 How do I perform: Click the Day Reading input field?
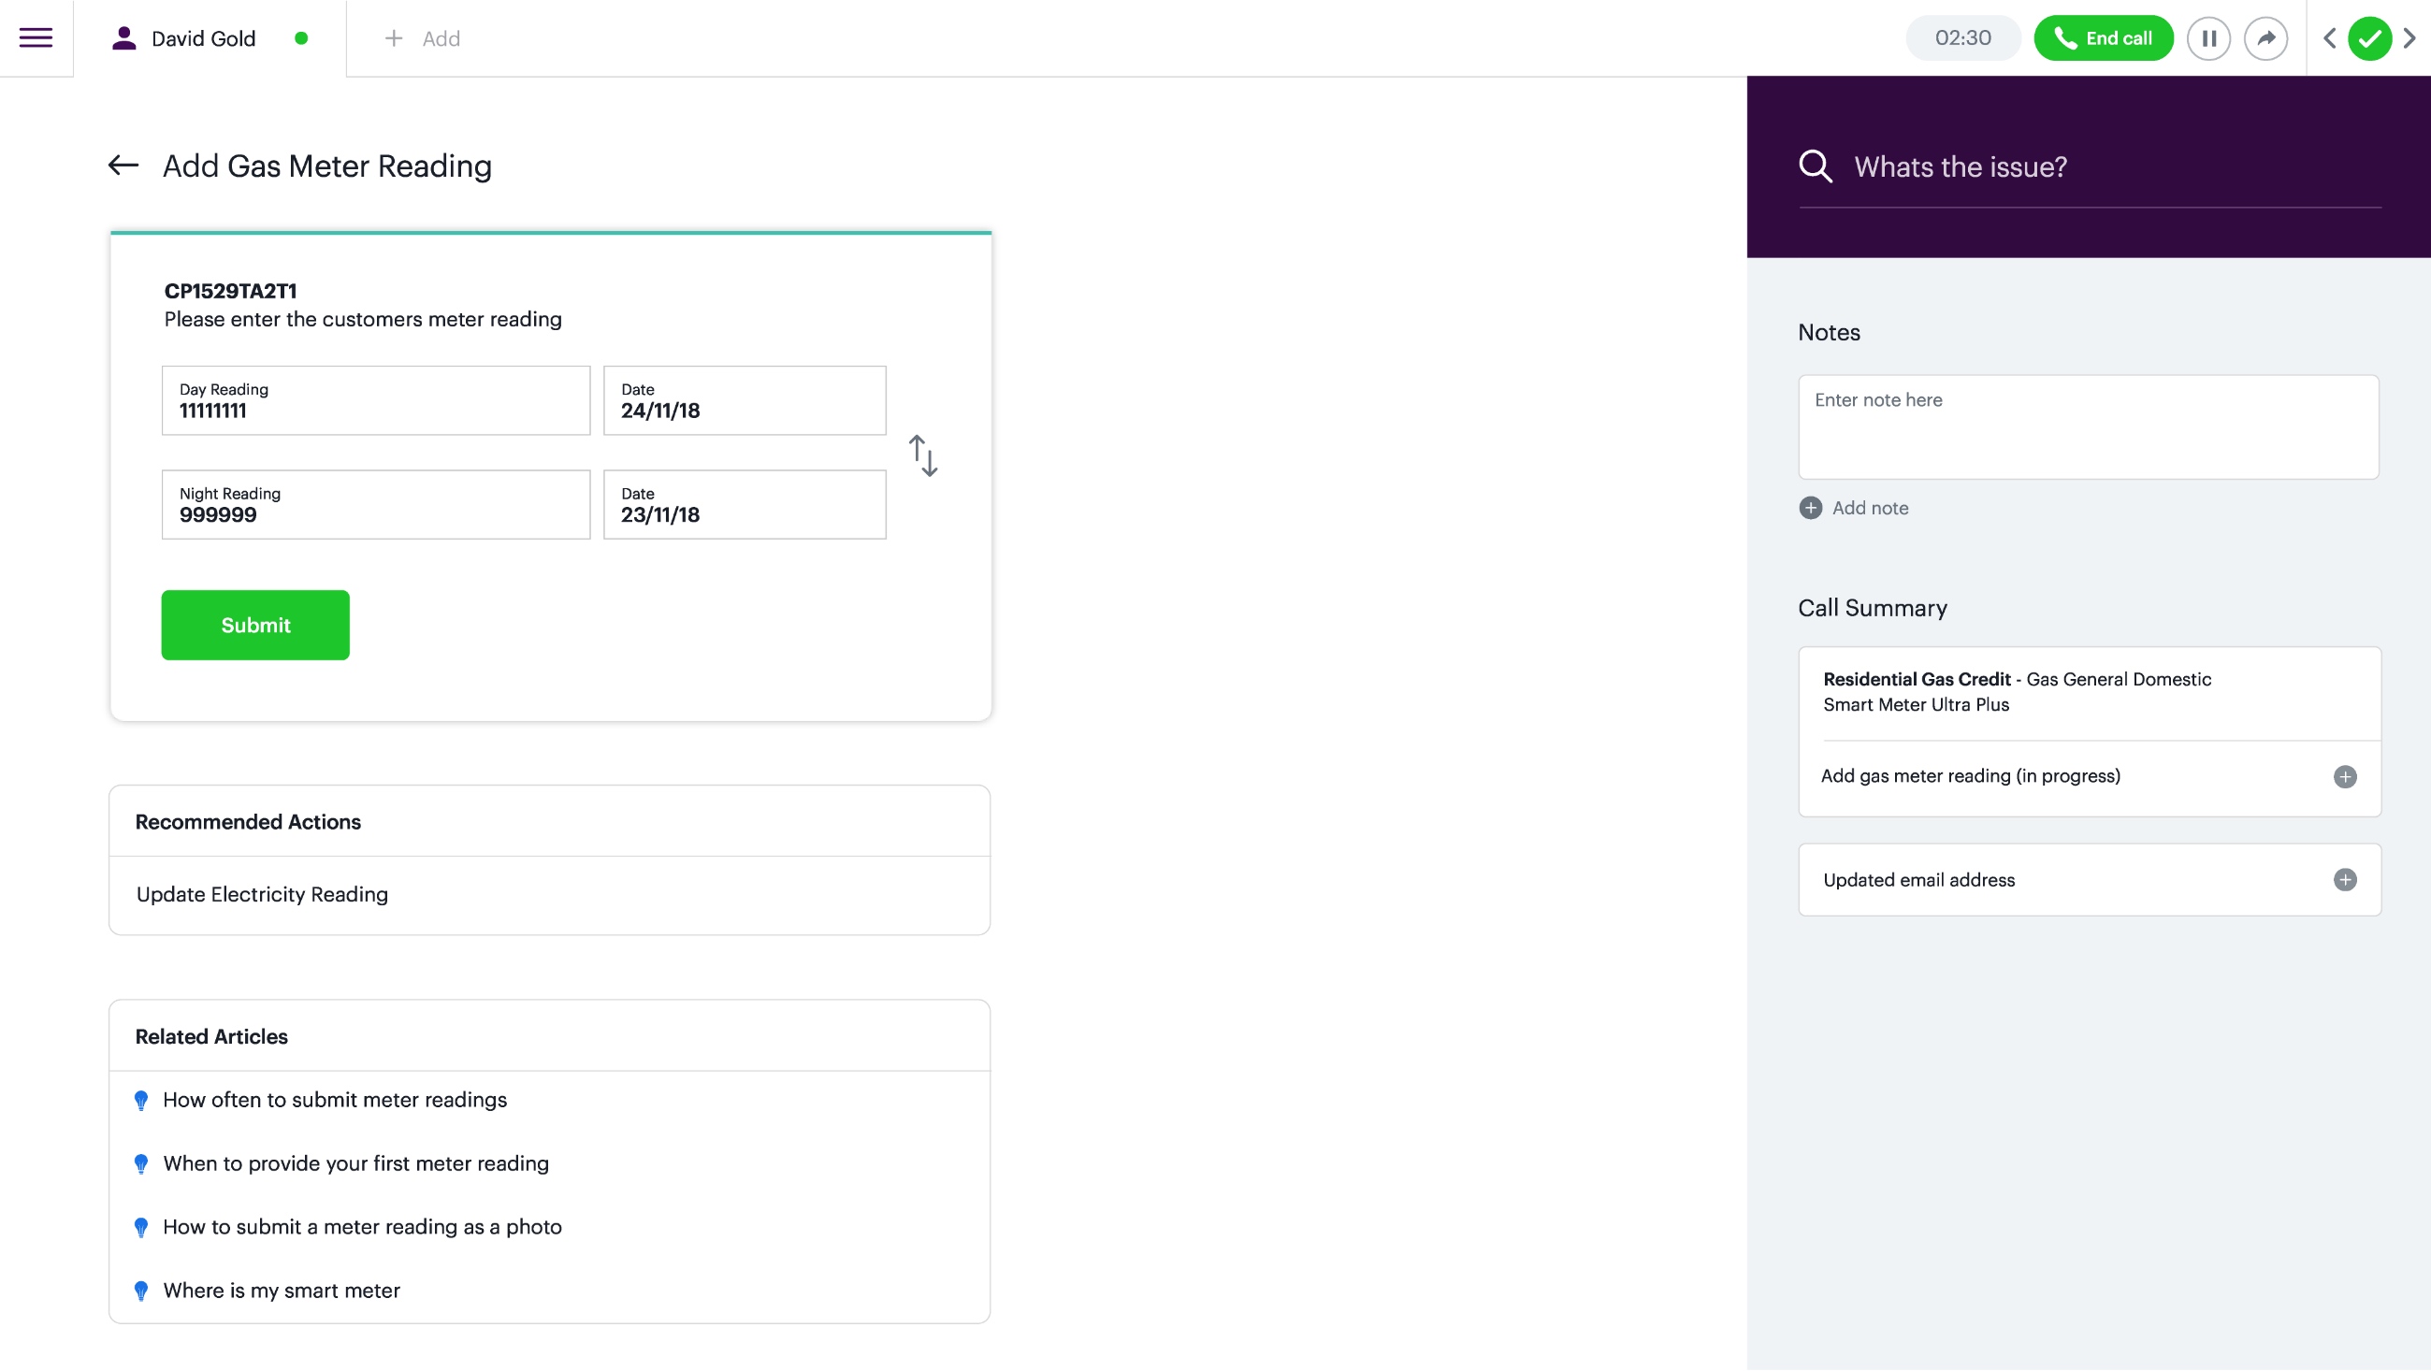[x=376, y=400]
